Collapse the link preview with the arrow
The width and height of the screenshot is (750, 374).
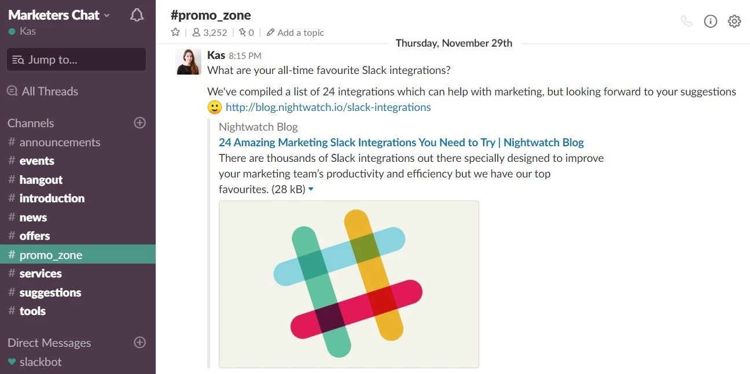point(311,189)
